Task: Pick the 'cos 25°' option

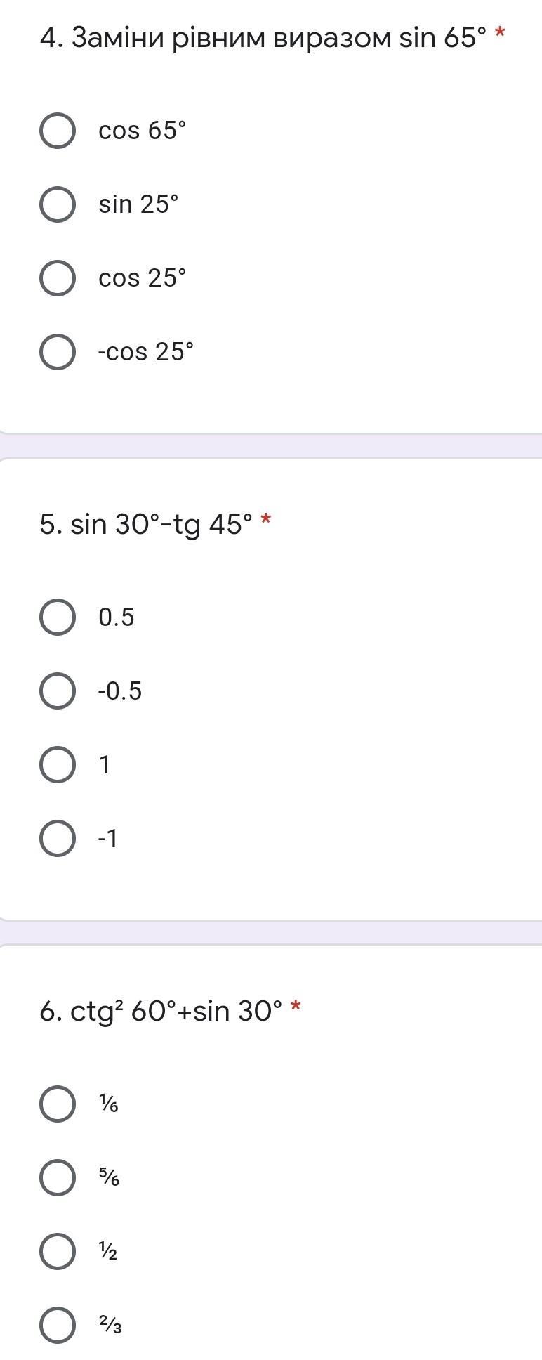Action: (x=58, y=278)
